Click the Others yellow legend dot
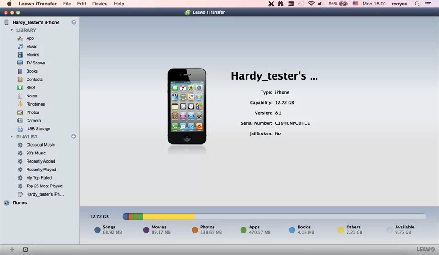This screenshot has height=255, width=439. [341, 230]
